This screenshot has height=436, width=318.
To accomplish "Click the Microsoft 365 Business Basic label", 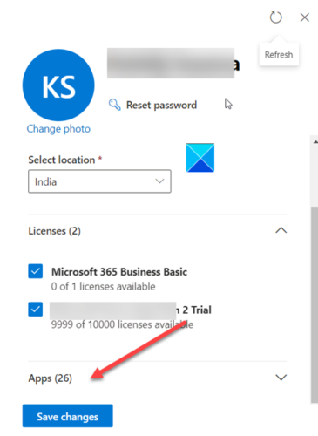I will [x=119, y=272].
